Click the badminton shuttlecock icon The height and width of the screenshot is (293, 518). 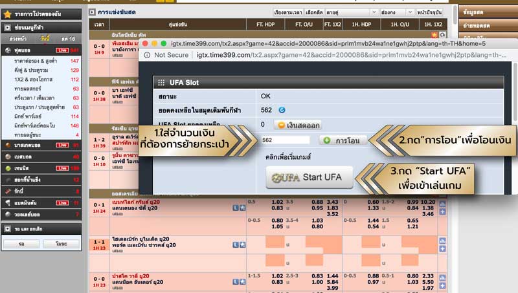[8, 203]
